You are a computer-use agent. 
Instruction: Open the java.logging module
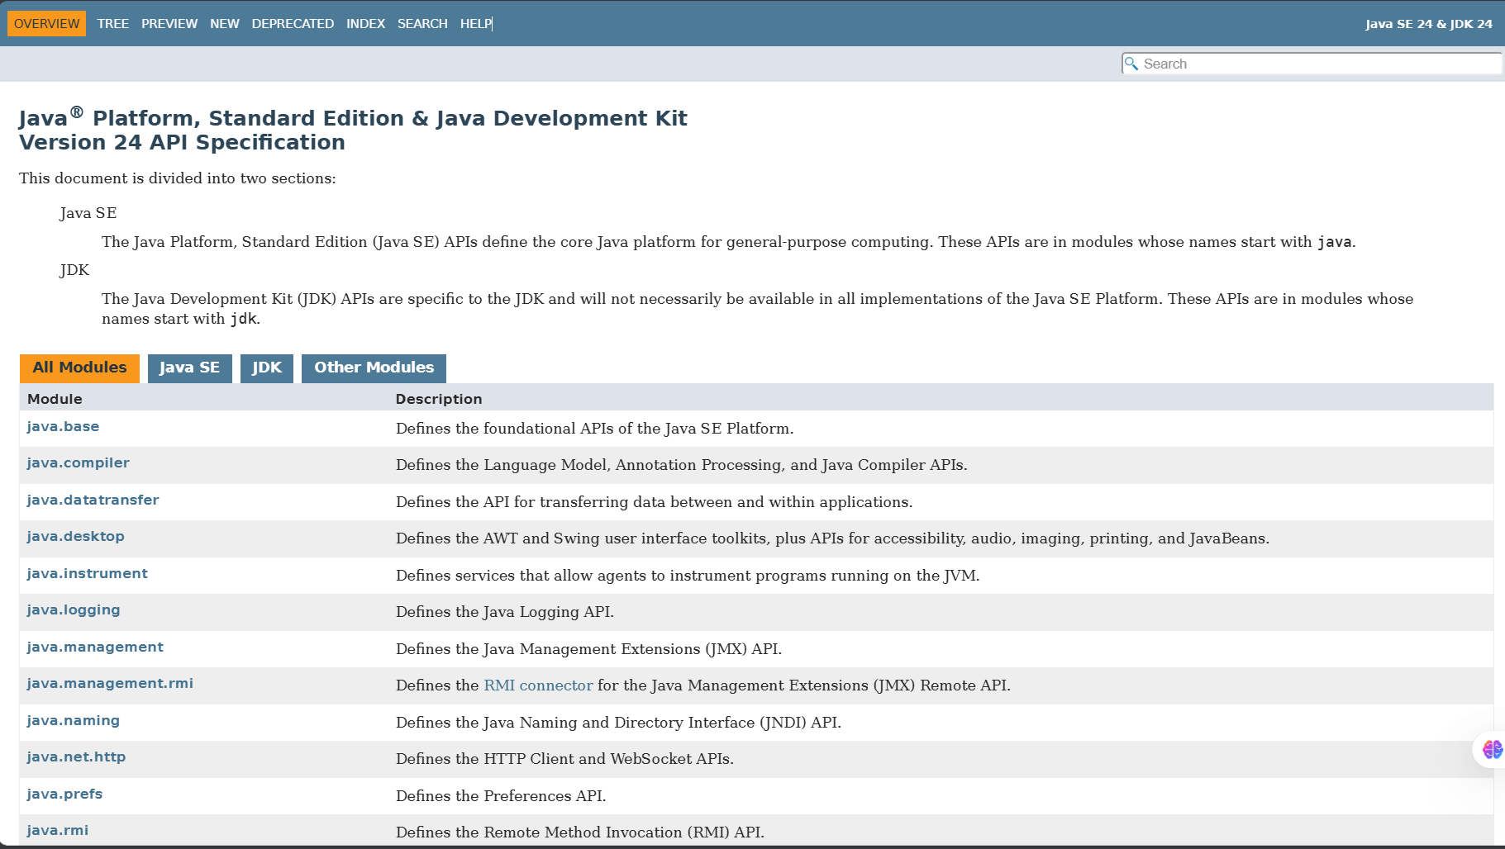click(74, 610)
